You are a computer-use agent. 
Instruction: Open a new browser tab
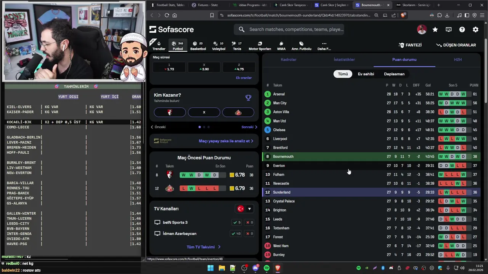[438, 5]
